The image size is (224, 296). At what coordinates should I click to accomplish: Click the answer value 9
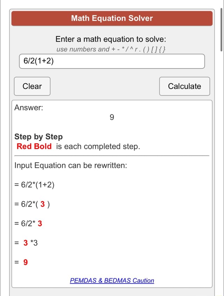[x=112, y=117]
